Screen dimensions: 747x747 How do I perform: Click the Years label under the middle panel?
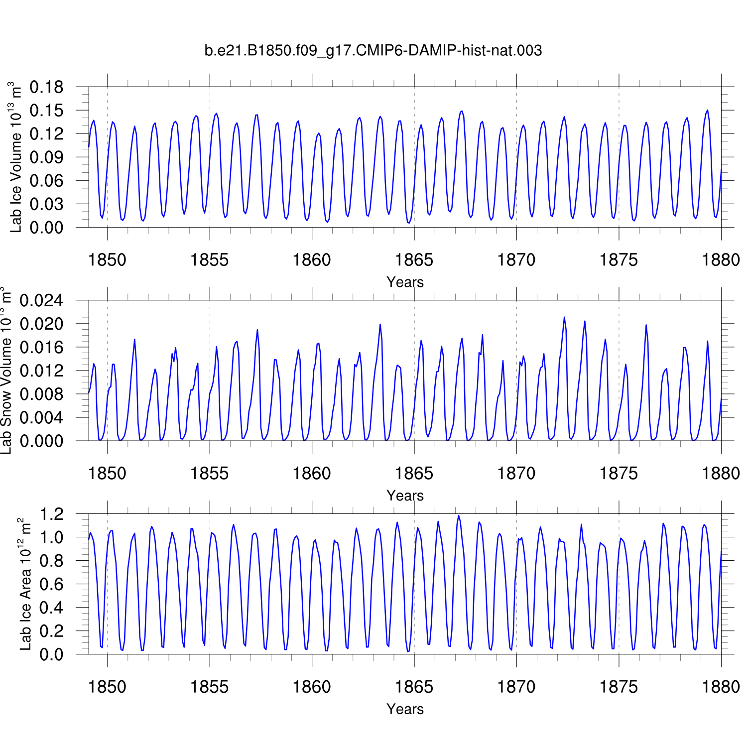click(x=405, y=496)
